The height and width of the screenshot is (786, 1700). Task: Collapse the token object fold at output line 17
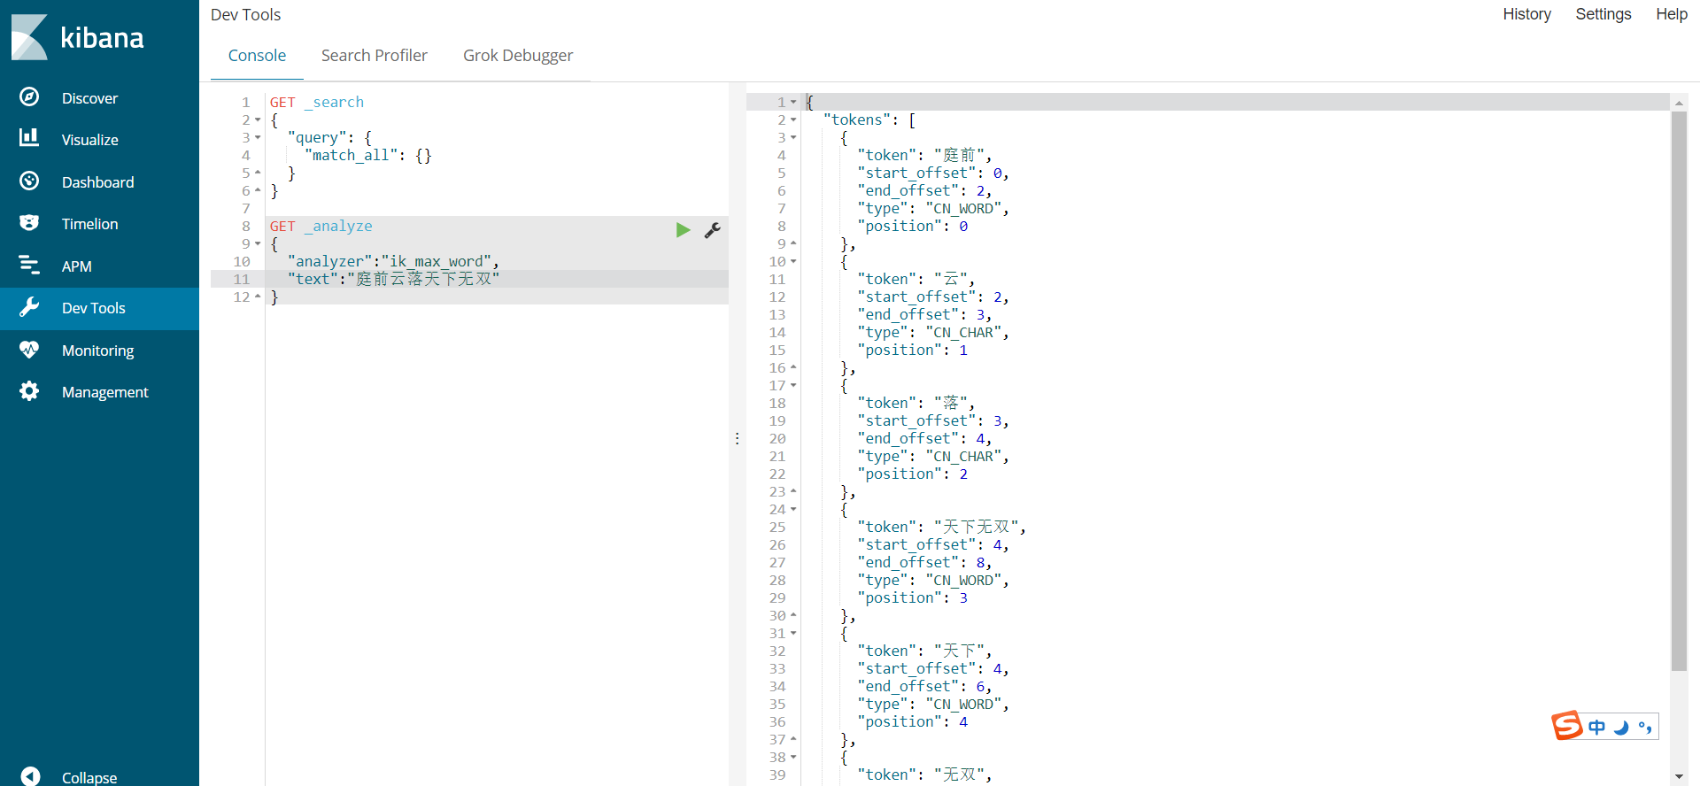(x=793, y=386)
